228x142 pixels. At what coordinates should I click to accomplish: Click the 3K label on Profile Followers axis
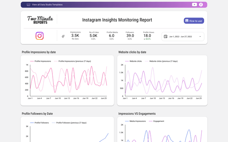(27, 126)
